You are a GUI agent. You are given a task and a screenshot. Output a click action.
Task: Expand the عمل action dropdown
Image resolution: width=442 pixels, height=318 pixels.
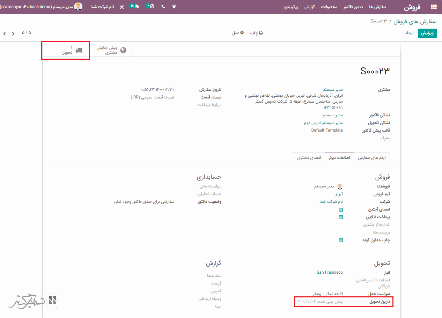pos(238,33)
